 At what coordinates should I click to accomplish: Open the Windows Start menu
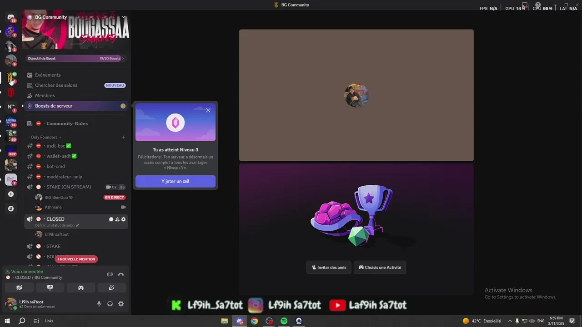tap(7, 321)
